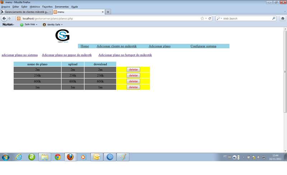The image size is (287, 175).
Task: Click the search magnifier icon in Web Search
Action: coord(274,18)
